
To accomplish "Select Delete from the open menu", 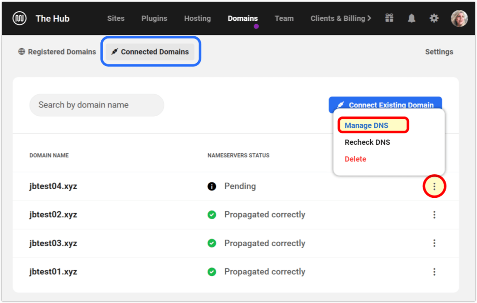I will click(x=355, y=159).
